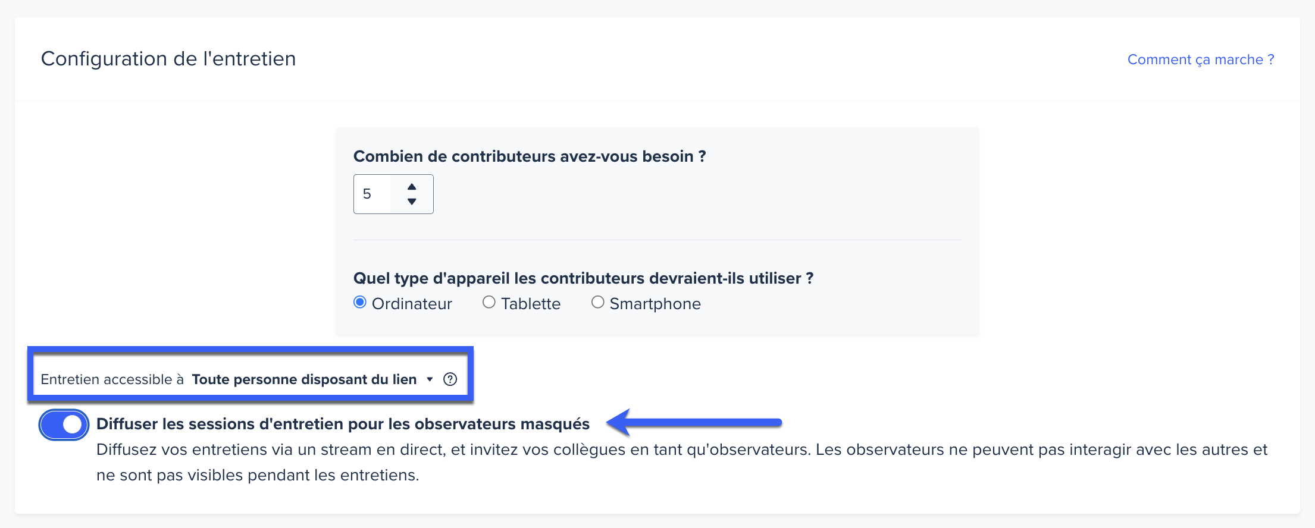Increase contributor count with up arrow
Image resolution: width=1315 pixels, height=528 pixels.
(x=412, y=187)
